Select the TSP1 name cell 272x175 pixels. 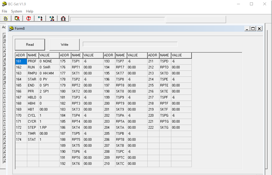[x=77, y=61]
